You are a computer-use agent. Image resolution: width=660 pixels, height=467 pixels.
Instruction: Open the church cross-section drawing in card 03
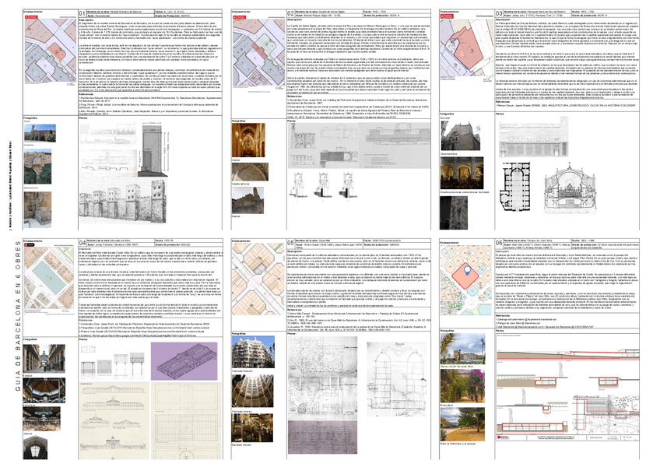(x=570, y=187)
